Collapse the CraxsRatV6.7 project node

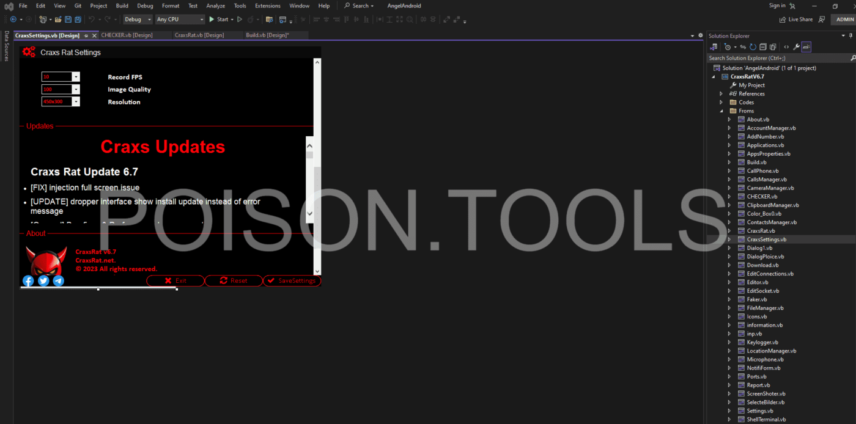point(713,77)
